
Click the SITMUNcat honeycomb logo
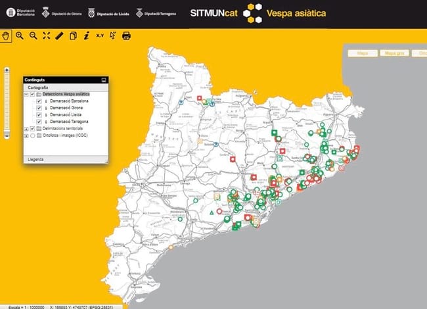click(x=252, y=13)
